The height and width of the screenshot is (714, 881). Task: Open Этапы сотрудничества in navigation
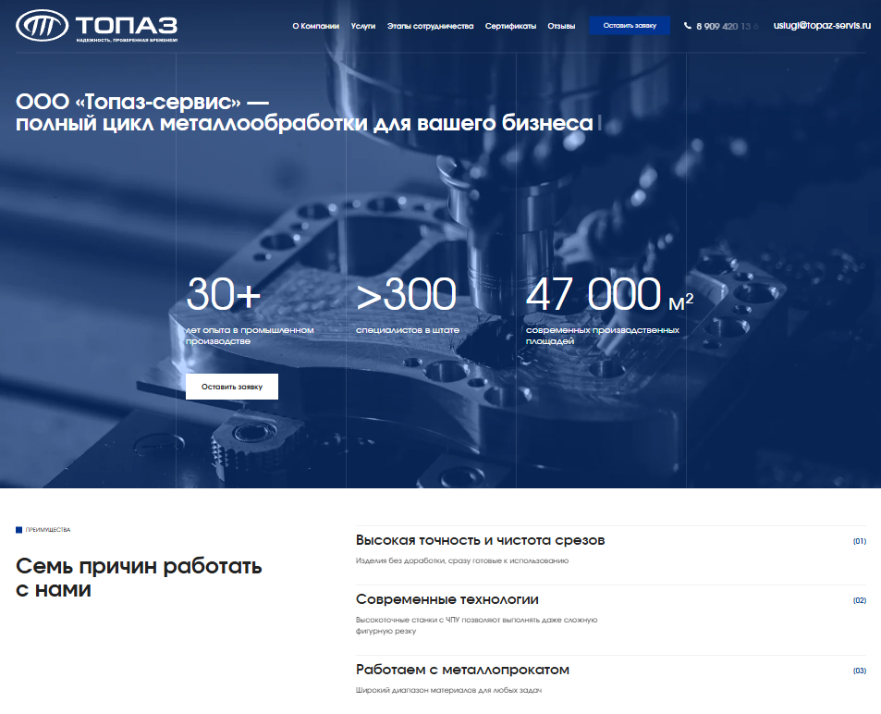coord(430,26)
